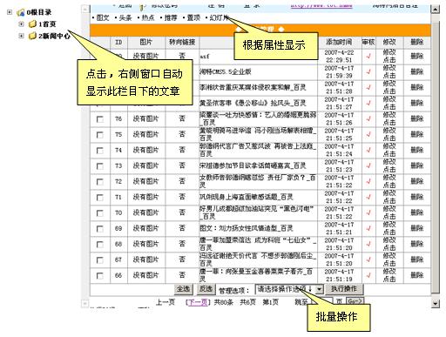The image size is (446, 337).
Task: Click the vertical scrollbar down arrow
Action: click(435, 304)
